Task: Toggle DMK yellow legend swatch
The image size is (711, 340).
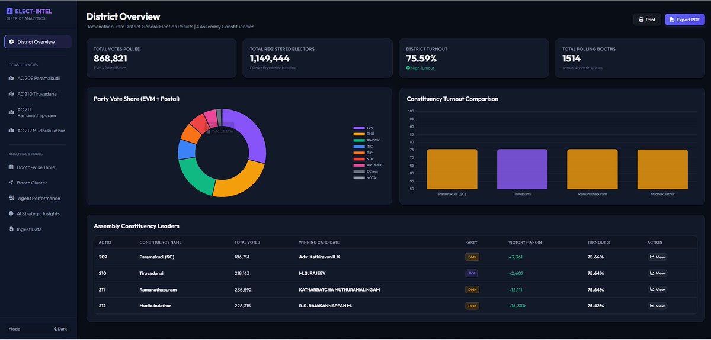Action: (x=358, y=134)
